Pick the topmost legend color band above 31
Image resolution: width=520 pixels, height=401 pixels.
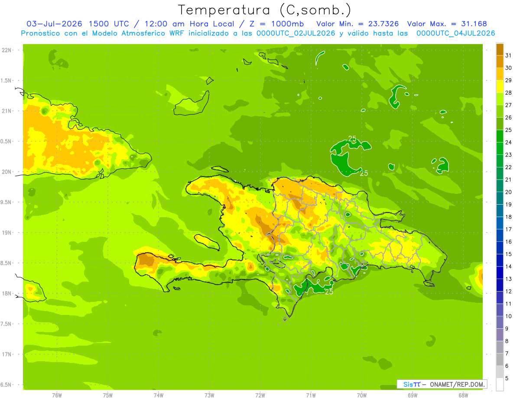(x=500, y=49)
